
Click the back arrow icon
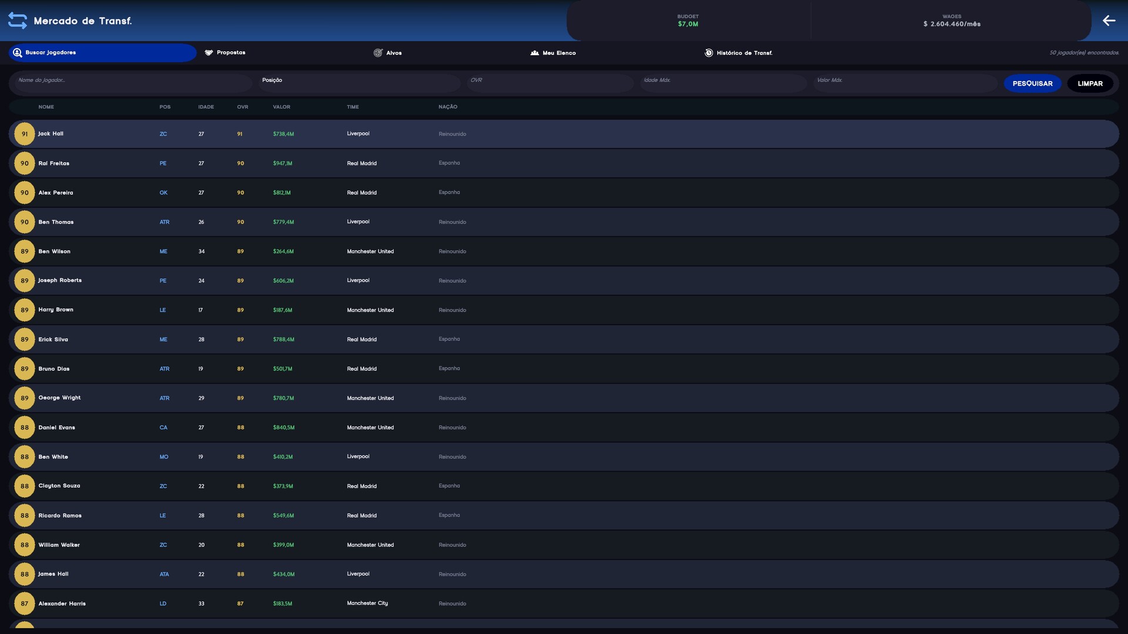click(x=1109, y=21)
